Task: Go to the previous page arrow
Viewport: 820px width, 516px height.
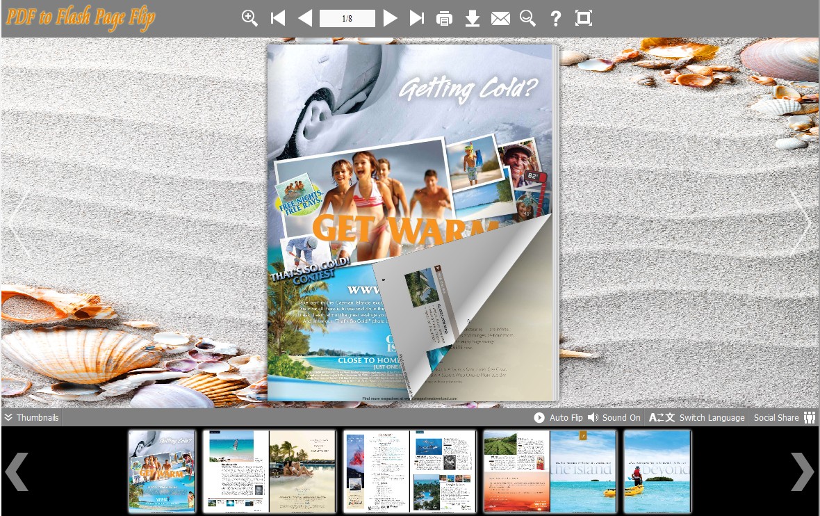Action: pyautogui.click(x=305, y=18)
